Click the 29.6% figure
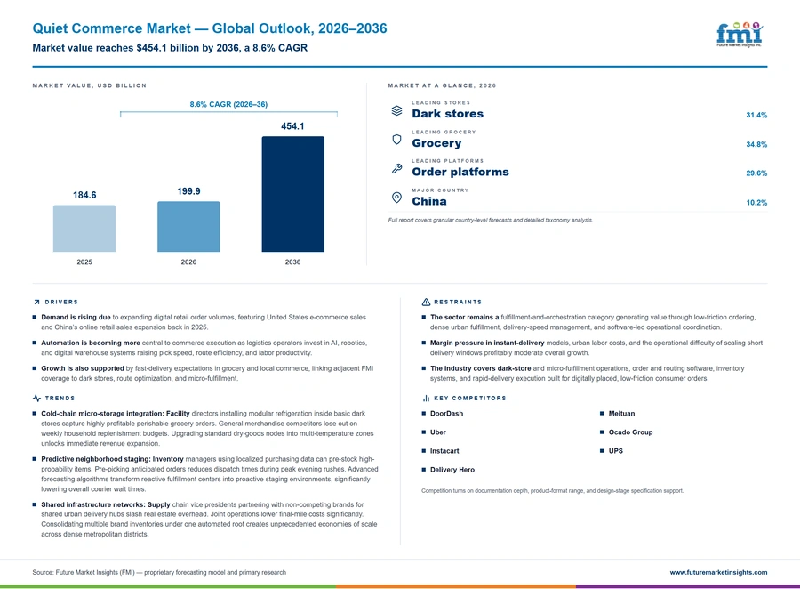 tap(756, 173)
